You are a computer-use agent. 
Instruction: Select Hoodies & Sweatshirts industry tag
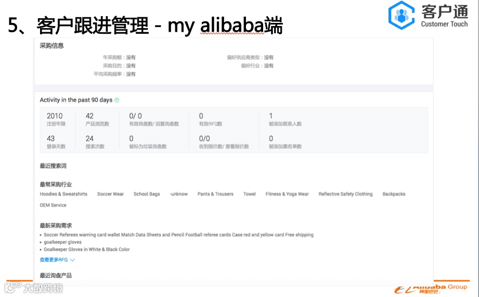pyautogui.click(x=63, y=194)
